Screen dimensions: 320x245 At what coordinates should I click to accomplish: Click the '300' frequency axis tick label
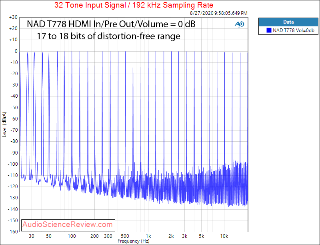click(108, 236)
